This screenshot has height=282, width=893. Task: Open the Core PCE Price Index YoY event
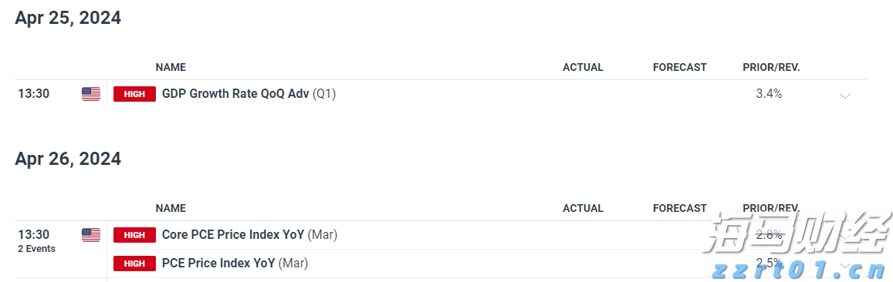pos(249,234)
